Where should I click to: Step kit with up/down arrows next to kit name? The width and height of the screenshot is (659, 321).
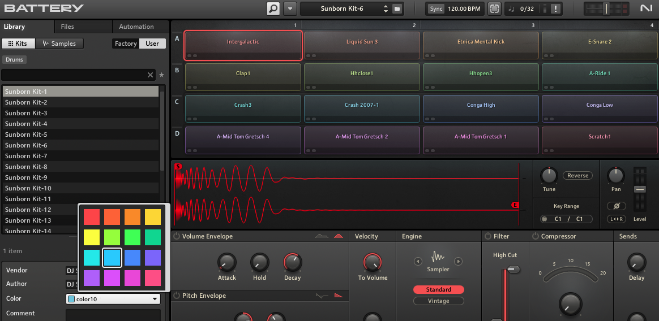coord(386,8)
